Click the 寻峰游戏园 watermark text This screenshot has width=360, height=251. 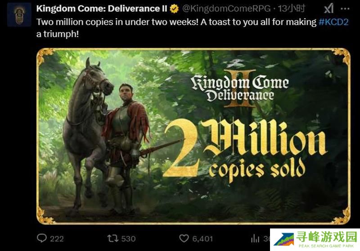tap(326, 237)
